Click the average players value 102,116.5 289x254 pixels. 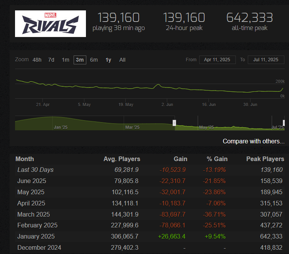coord(125,192)
